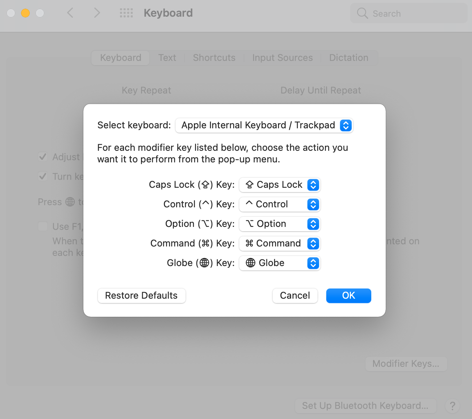Toggle the Turn keyboard backlight off checkbox
This screenshot has height=419, width=472.
point(43,176)
